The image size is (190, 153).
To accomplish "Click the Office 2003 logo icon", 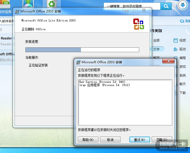I will 139,24.
